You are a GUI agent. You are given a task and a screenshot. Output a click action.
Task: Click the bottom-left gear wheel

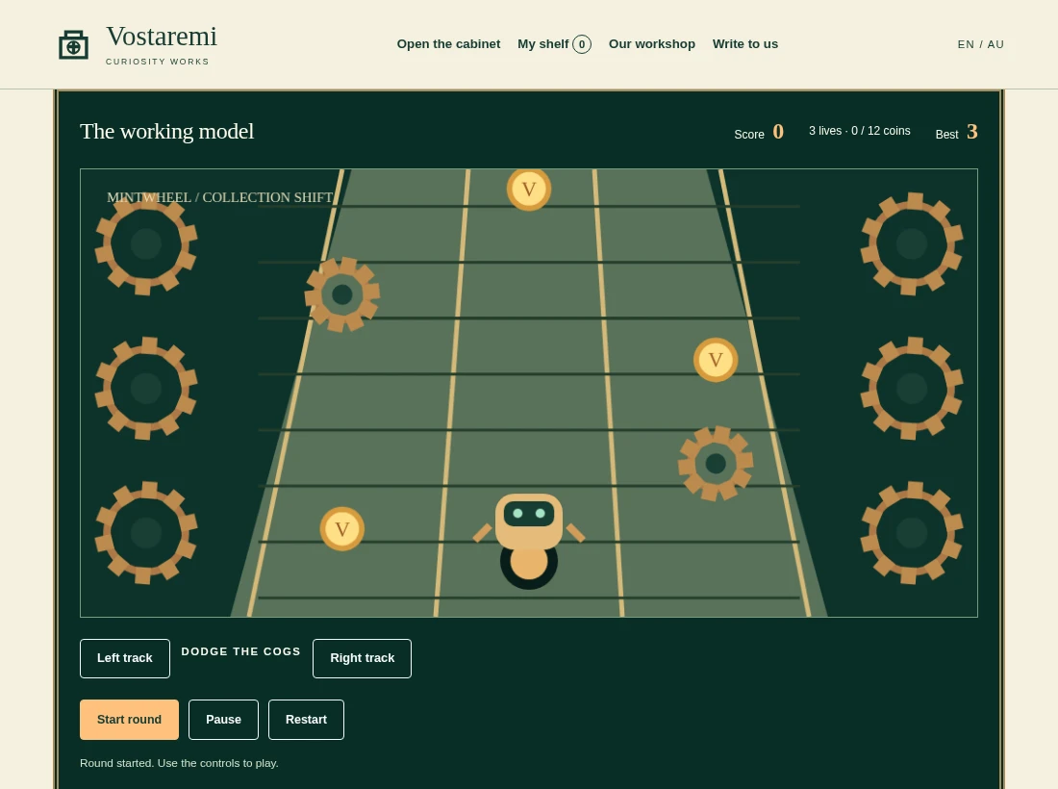pyautogui.click(x=146, y=532)
